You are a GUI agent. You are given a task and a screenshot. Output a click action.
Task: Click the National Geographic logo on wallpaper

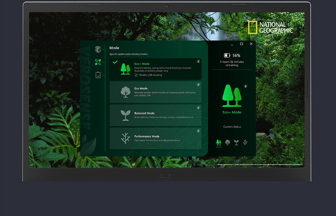pyautogui.click(x=270, y=28)
